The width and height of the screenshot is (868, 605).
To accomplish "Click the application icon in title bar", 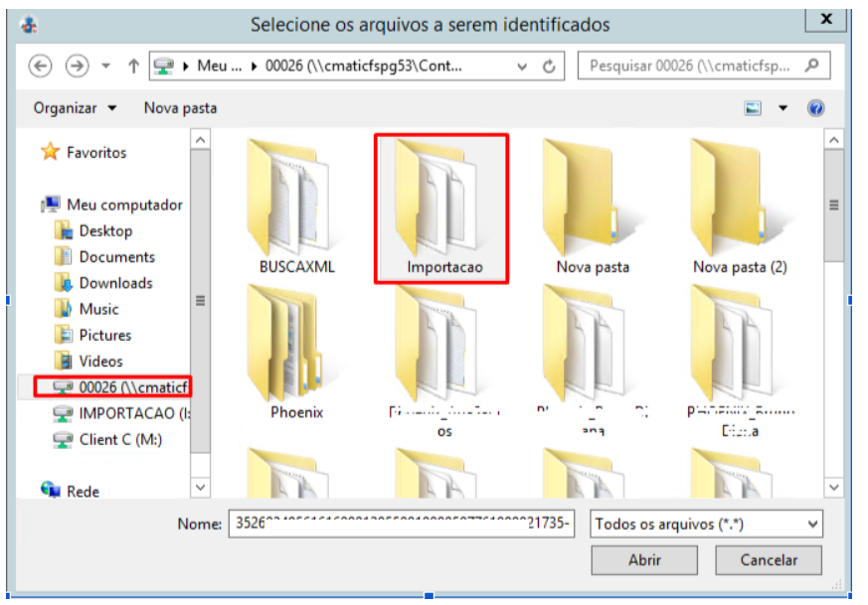I will (28, 24).
